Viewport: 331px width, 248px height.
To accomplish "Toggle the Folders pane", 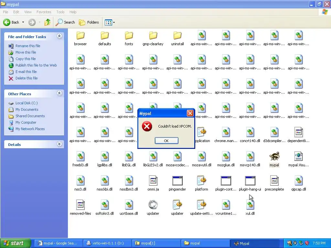I will (x=89, y=22).
